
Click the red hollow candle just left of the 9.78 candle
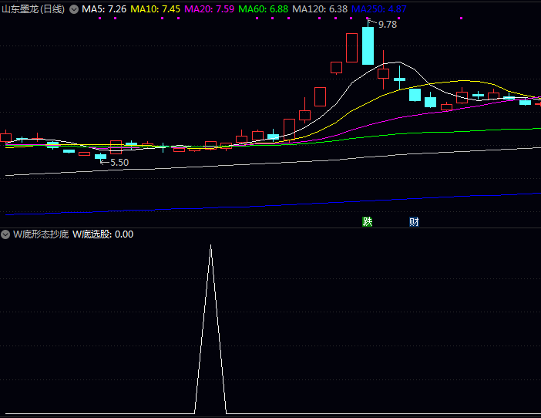(351, 48)
